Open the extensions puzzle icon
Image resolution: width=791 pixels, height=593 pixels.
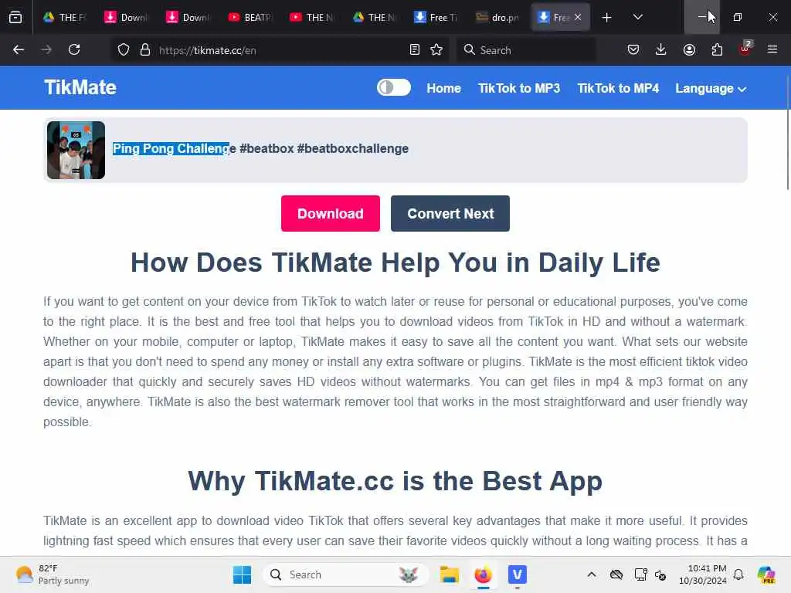tap(717, 50)
